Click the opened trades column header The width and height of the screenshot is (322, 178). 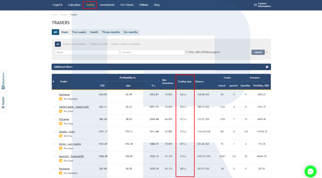[233, 86]
